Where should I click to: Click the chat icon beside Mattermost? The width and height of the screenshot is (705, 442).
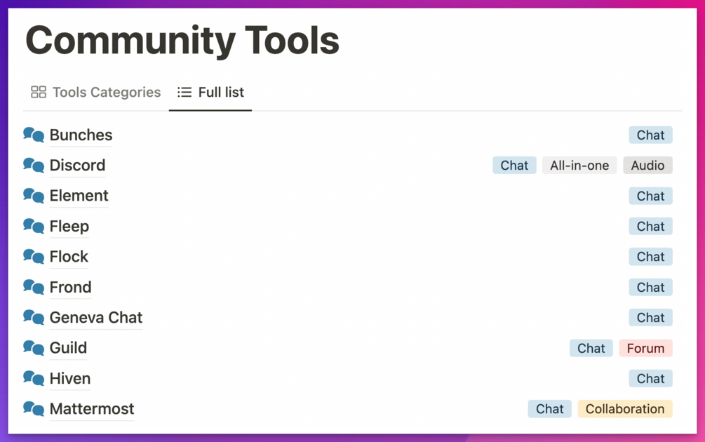coord(34,408)
